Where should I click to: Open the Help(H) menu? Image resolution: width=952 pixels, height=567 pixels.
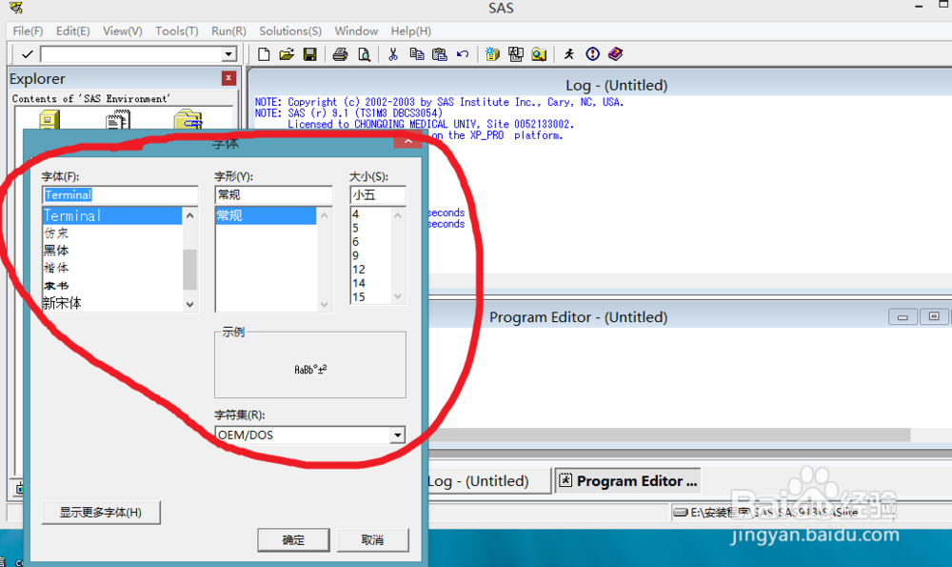(411, 31)
